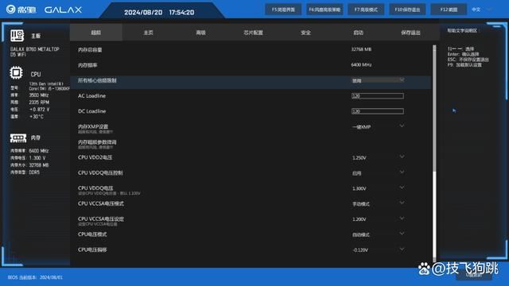Select the CPU电压偏移 label
This screenshot has width=509, height=286.
[x=92, y=249]
